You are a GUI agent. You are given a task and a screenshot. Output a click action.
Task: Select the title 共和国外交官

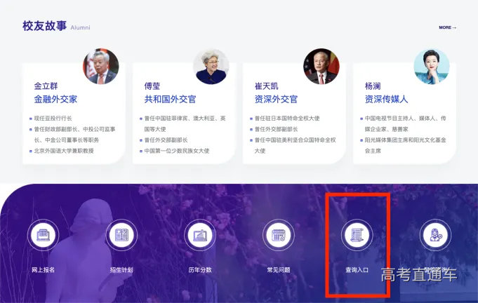tap(170, 100)
